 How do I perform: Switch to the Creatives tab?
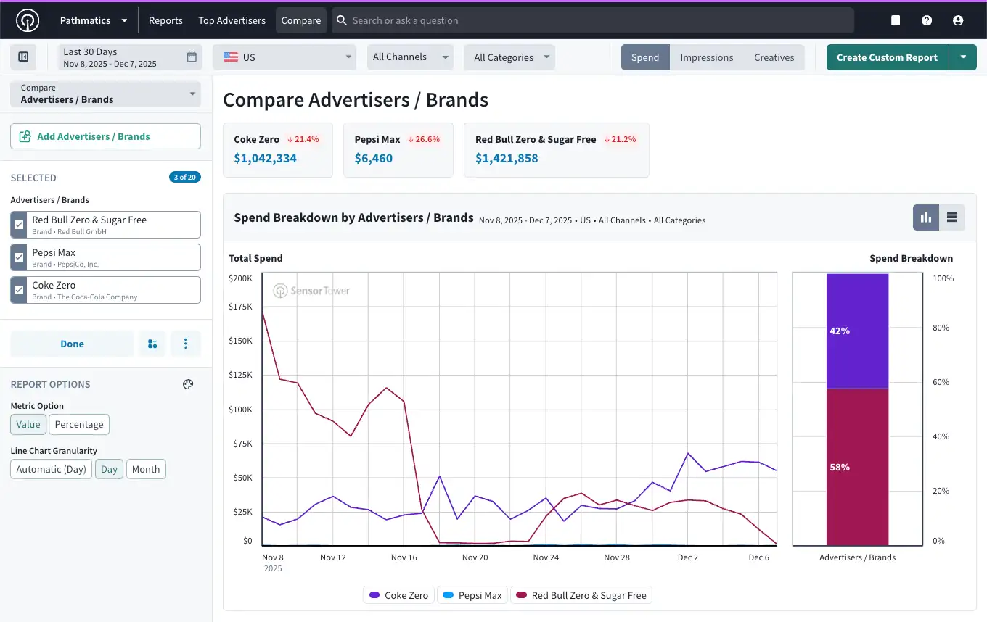click(774, 57)
